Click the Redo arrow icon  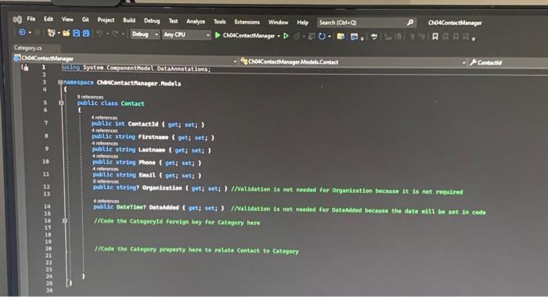[x=115, y=34]
